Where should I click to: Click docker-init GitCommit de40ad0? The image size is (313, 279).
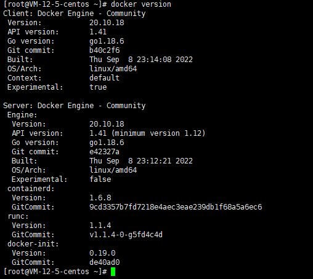(104, 262)
